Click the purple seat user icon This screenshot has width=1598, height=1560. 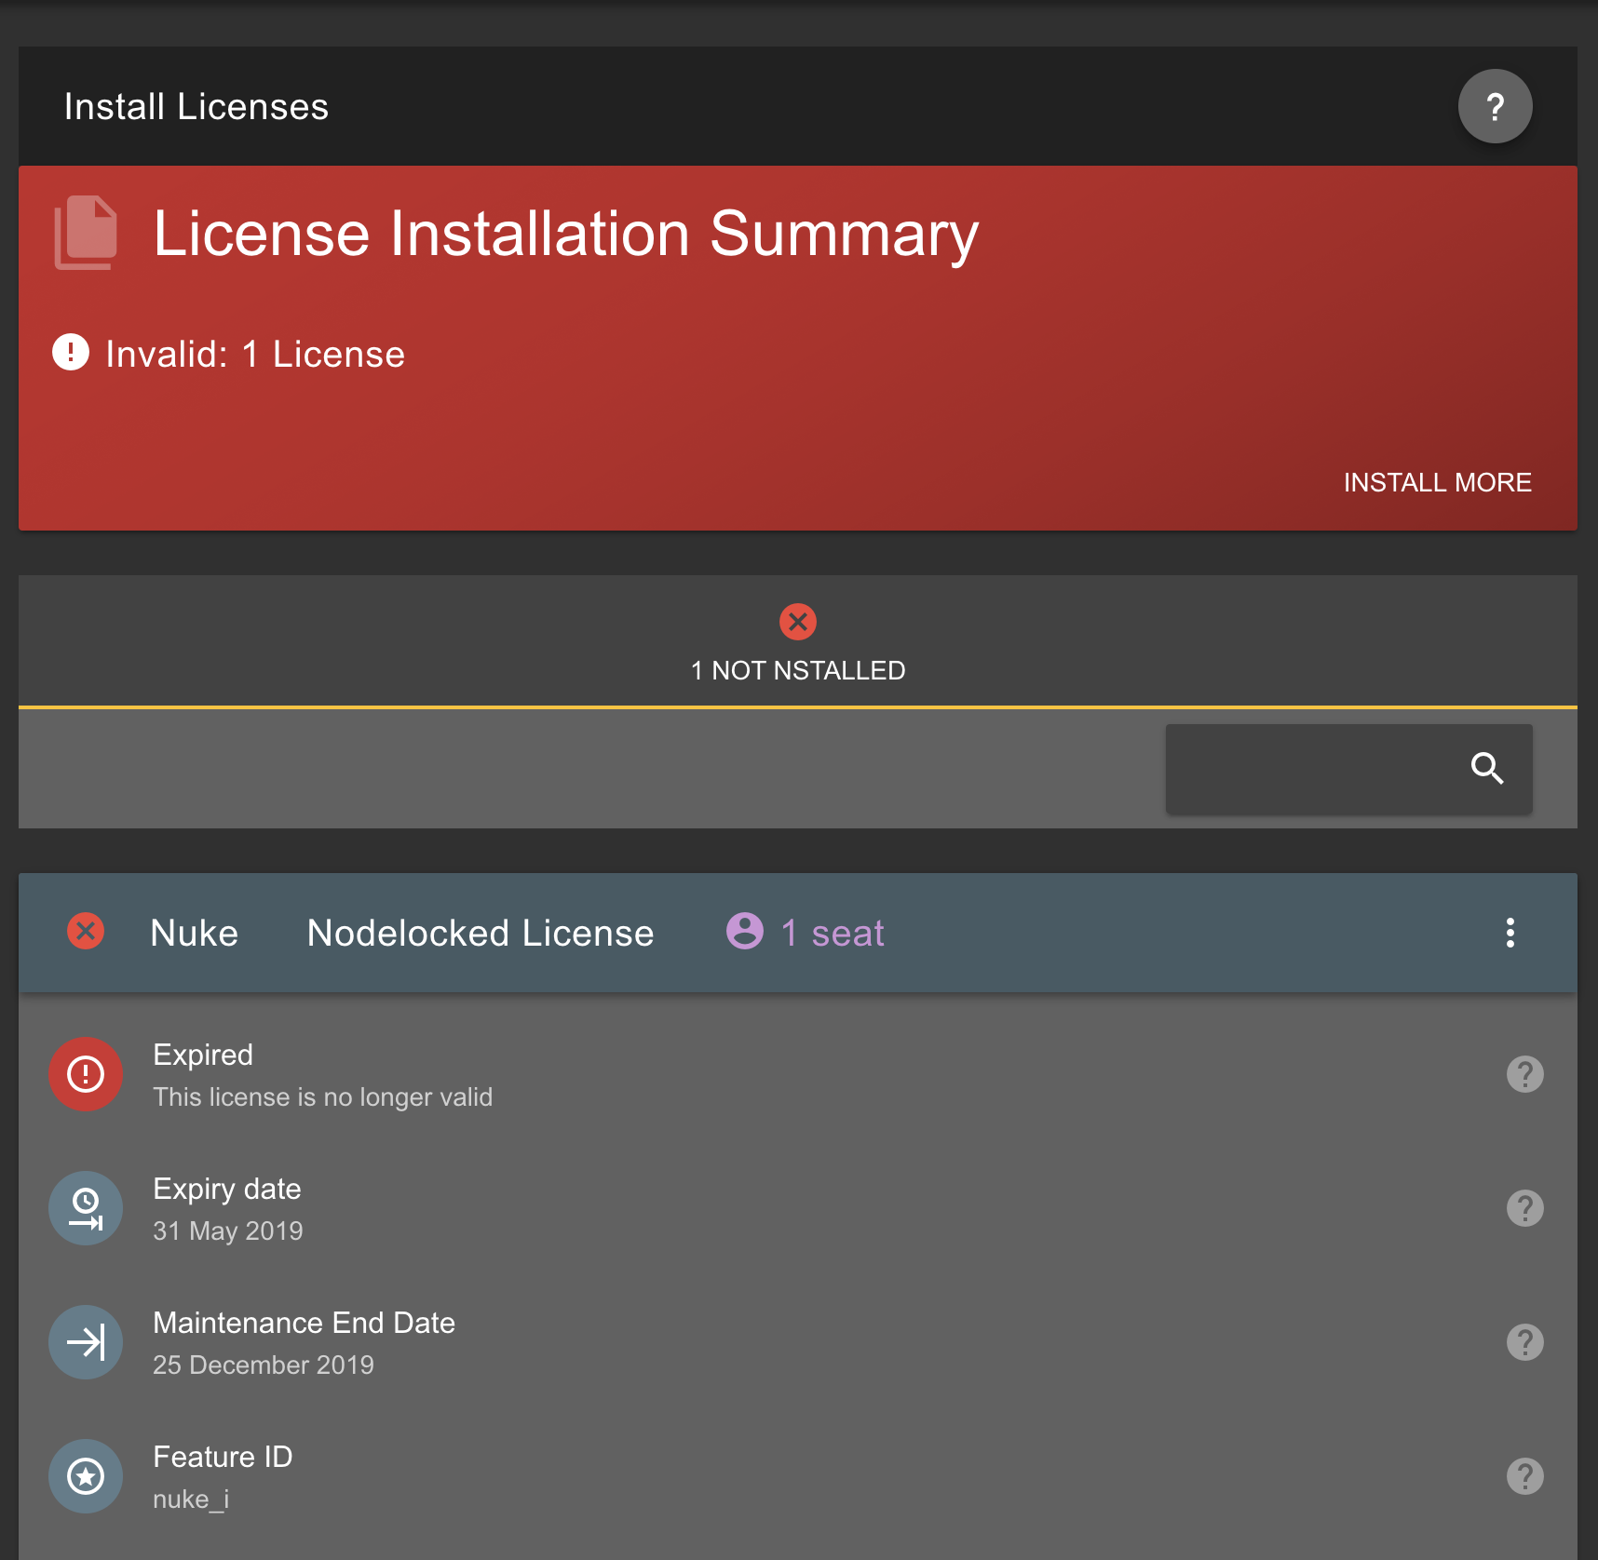pyautogui.click(x=745, y=931)
